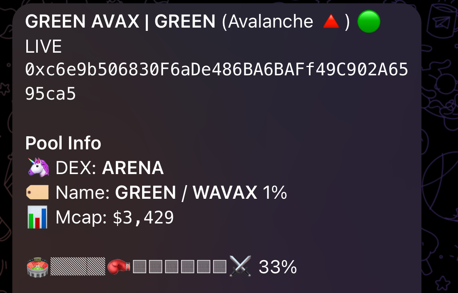This screenshot has width=458, height=293.
Task: Click the red boxing glove emoji
Action: [x=119, y=267]
